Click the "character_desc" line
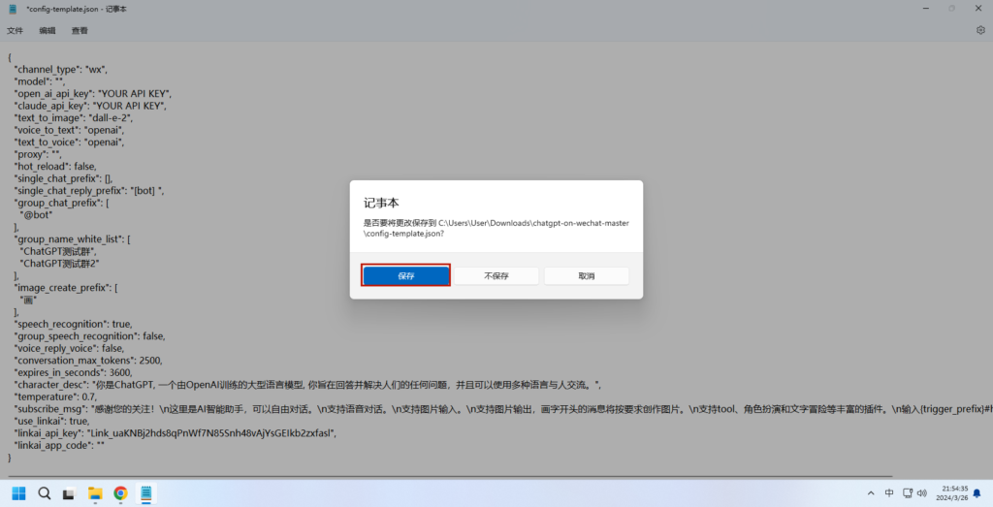Image resolution: width=993 pixels, height=507 pixels. pos(307,384)
